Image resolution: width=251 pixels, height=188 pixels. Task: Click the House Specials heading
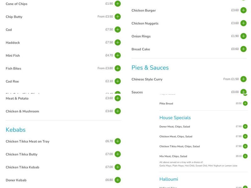pyautogui.click(x=175, y=118)
